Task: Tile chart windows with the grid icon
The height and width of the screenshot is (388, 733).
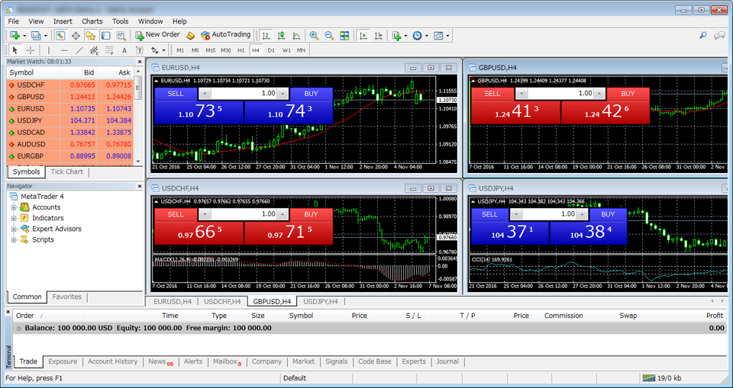Action: pos(344,36)
